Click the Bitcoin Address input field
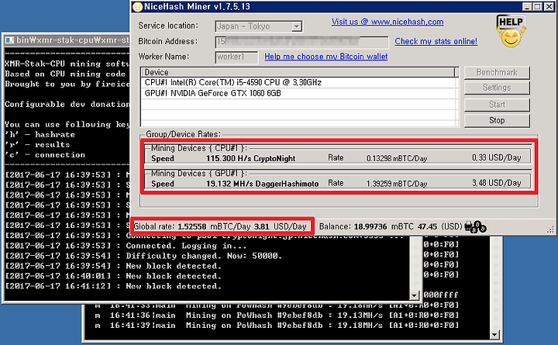The width and height of the screenshot is (558, 345). (x=301, y=42)
